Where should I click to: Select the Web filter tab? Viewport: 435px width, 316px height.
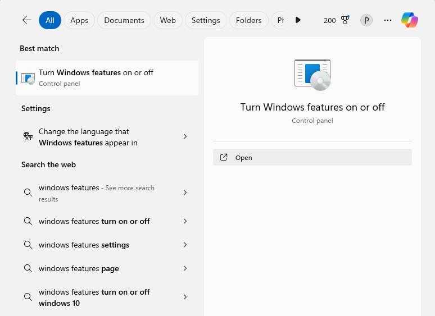click(167, 20)
